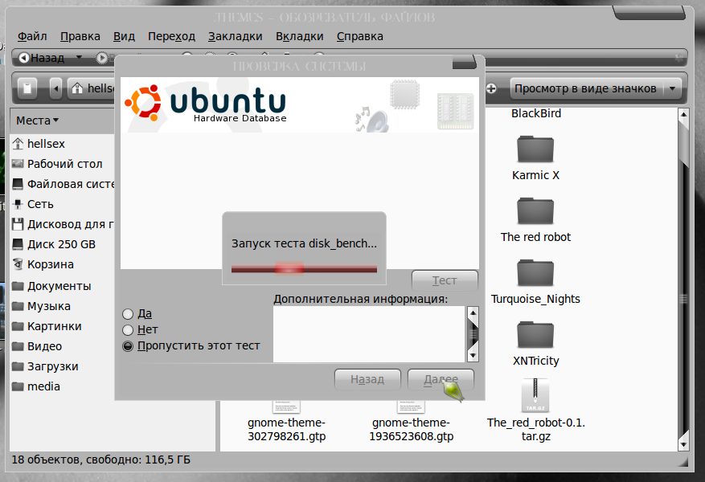Expand the Места sidebar selector
Screen dimensions: 705x482
click(x=37, y=120)
